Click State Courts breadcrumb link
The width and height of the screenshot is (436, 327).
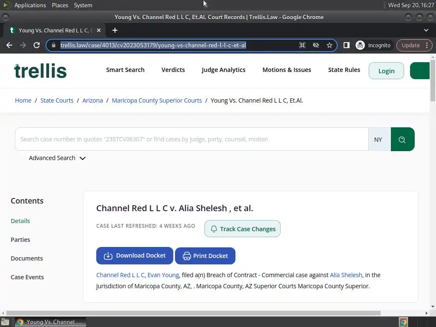57,100
